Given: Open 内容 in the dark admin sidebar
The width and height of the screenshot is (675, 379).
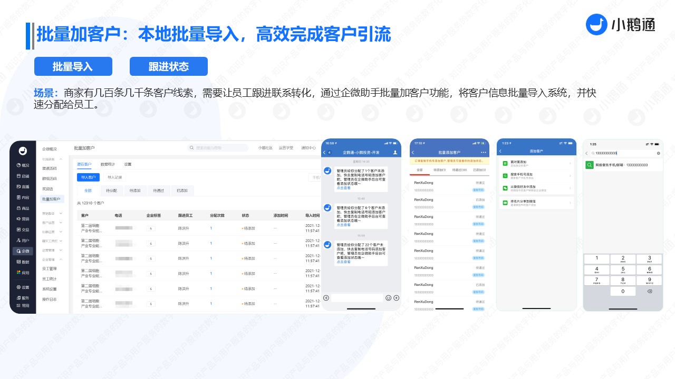Looking at the screenshot, I should [23, 197].
